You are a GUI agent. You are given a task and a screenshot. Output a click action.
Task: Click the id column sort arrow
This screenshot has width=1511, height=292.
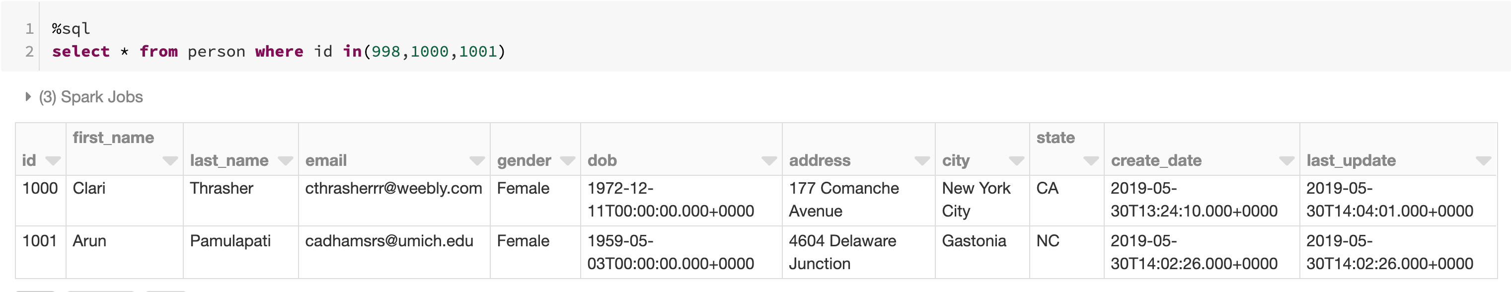coord(53,161)
